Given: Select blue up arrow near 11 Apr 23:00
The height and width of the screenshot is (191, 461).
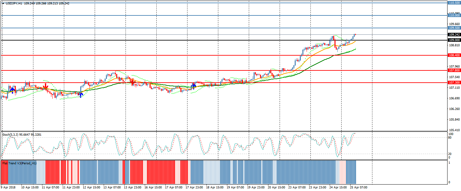Looking at the screenshot, I should click(x=81, y=94).
